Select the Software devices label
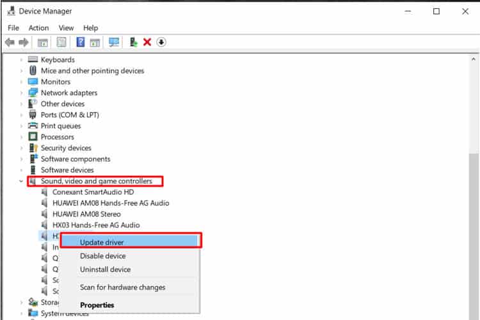480x320 pixels. 67,170
